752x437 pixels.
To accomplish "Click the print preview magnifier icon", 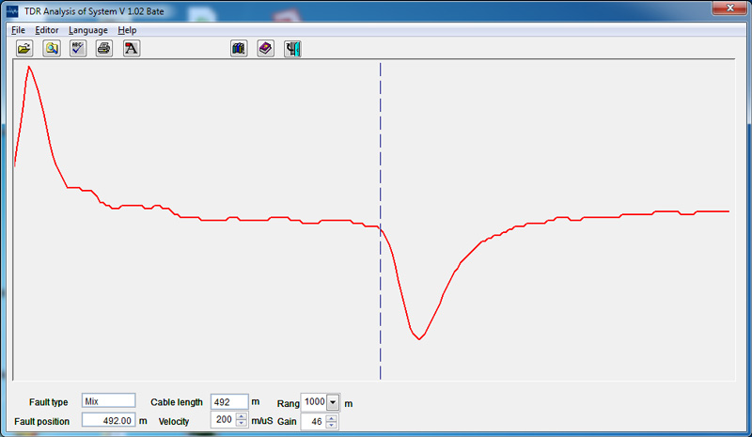I will pyautogui.click(x=51, y=49).
